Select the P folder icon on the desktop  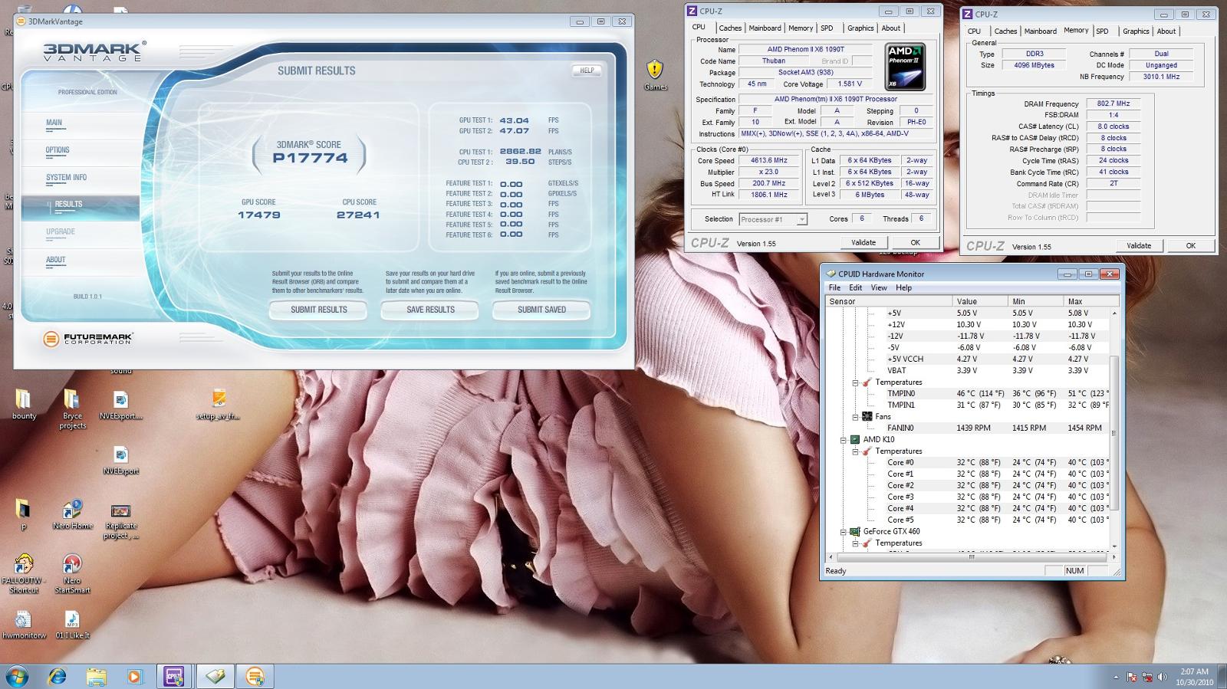pos(23,514)
